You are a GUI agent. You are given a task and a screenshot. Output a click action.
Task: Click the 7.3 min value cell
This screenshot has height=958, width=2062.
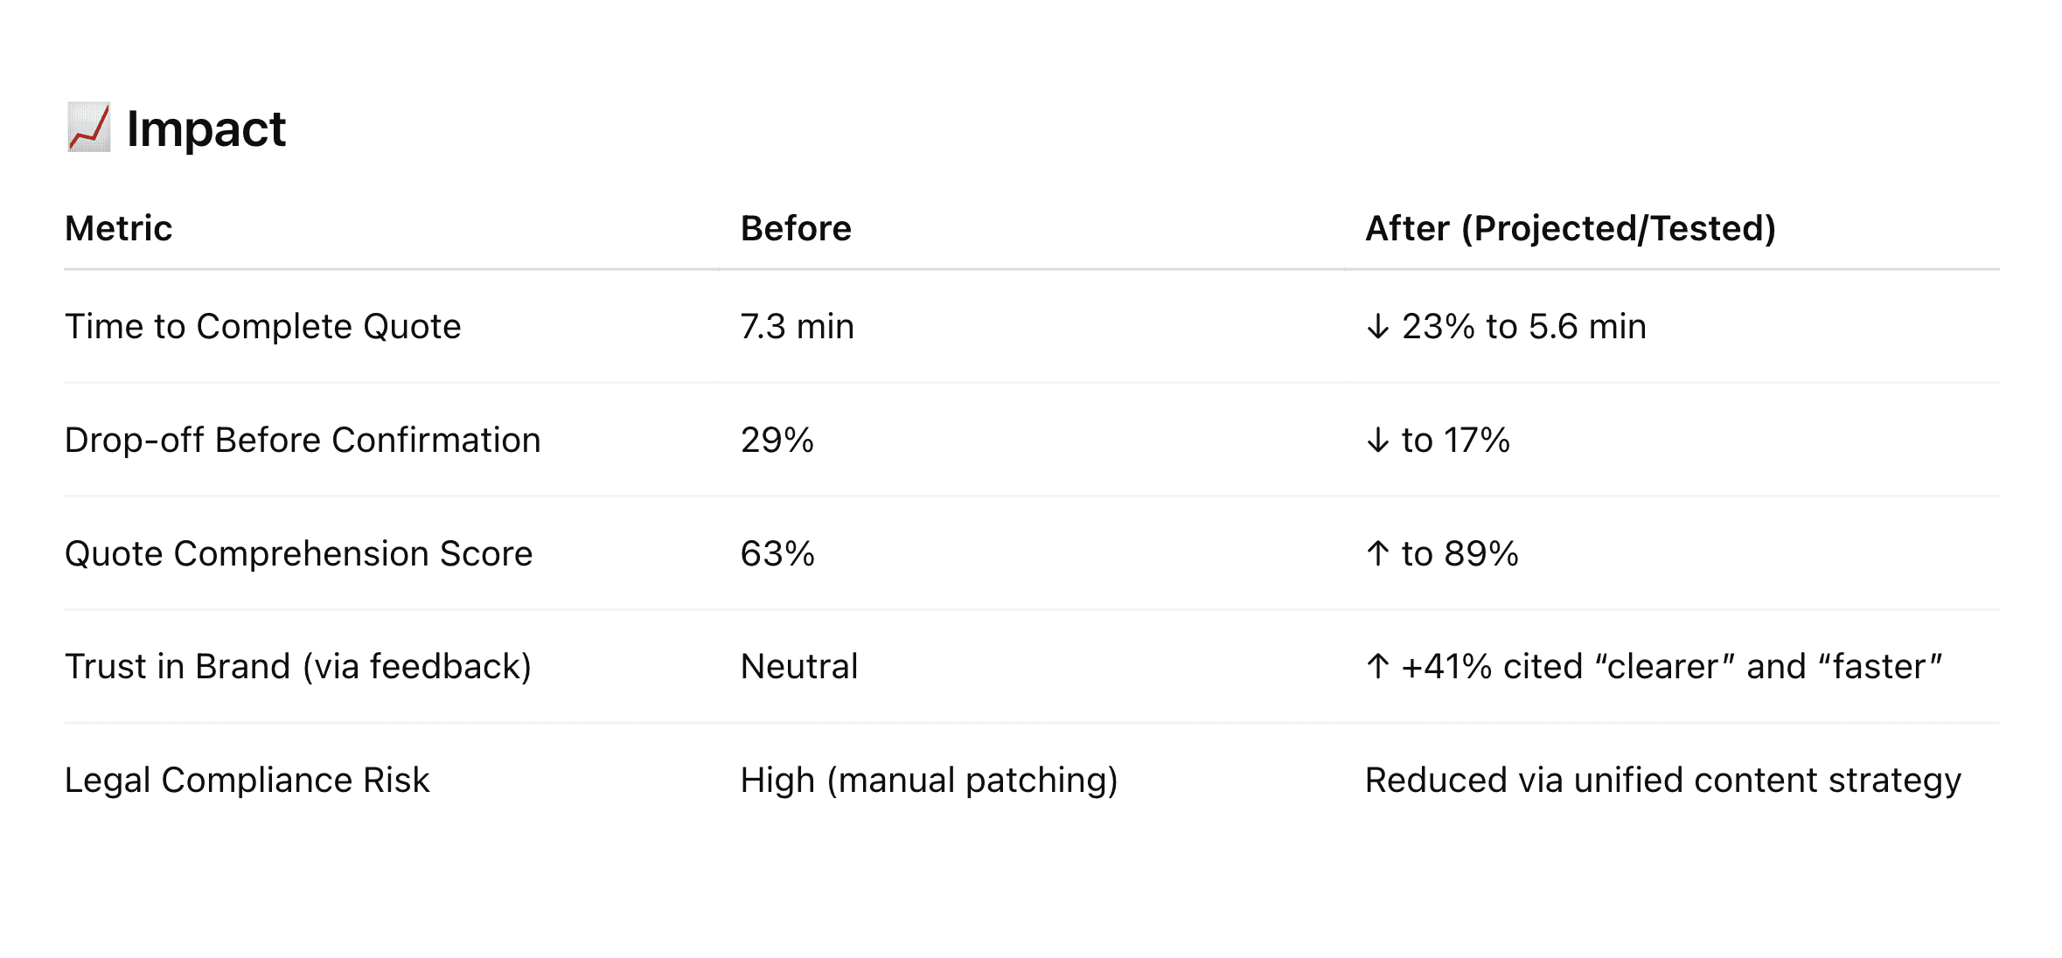(x=797, y=327)
